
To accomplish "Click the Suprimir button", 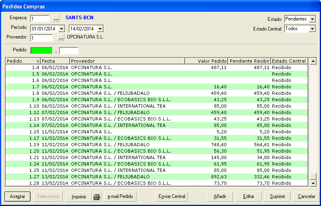I will pos(277,197).
